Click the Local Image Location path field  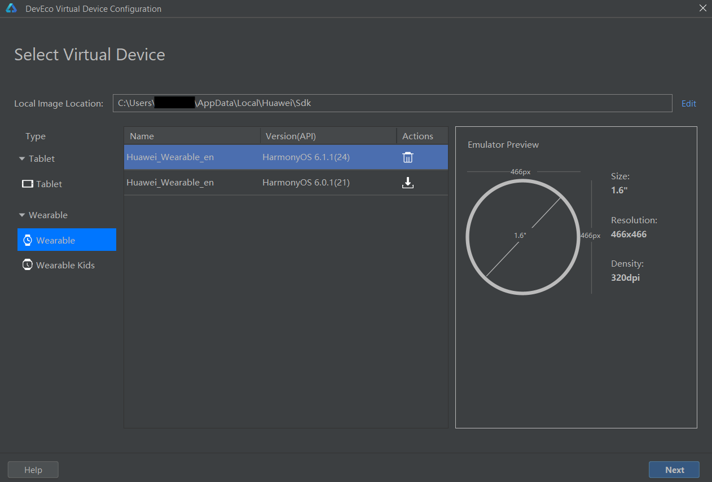(x=392, y=103)
